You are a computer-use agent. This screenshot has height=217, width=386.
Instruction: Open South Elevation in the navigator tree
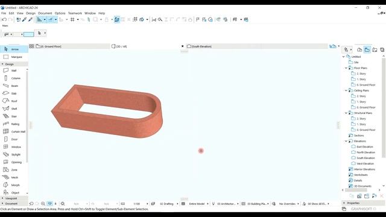[x=365, y=158]
